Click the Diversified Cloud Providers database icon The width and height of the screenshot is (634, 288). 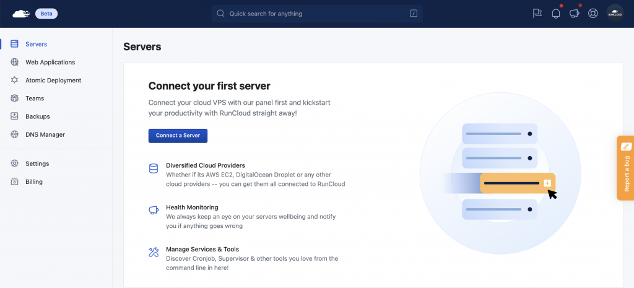(x=154, y=168)
